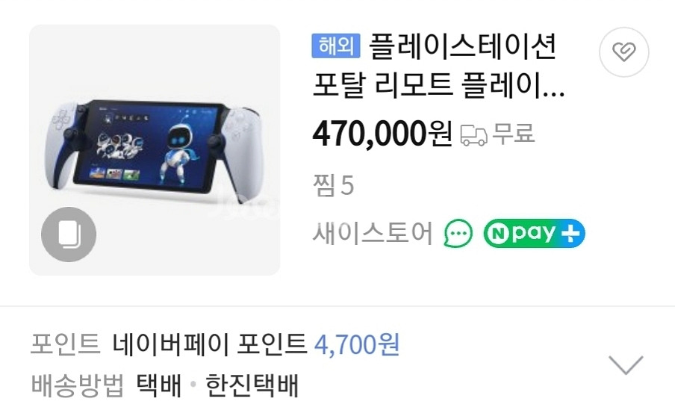Expand the points and shipping details chevron
The width and height of the screenshot is (675, 410).
pyautogui.click(x=626, y=364)
